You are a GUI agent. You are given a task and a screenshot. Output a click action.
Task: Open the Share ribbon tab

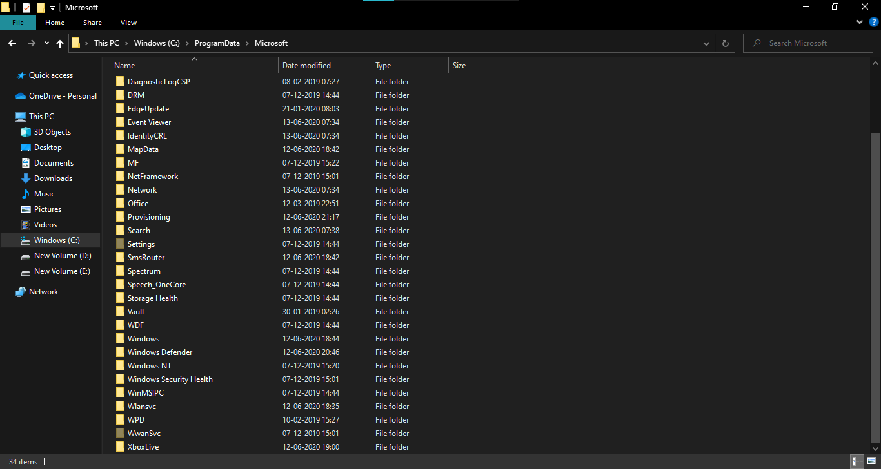pos(92,23)
